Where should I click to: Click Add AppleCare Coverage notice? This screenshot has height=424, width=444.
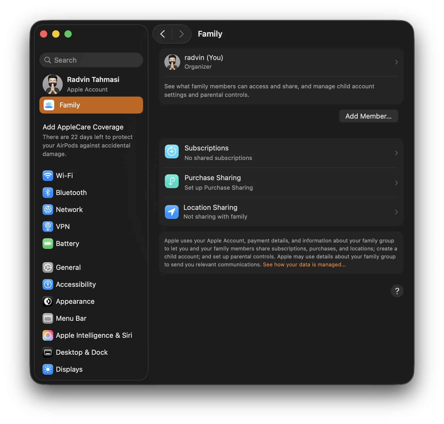point(88,140)
